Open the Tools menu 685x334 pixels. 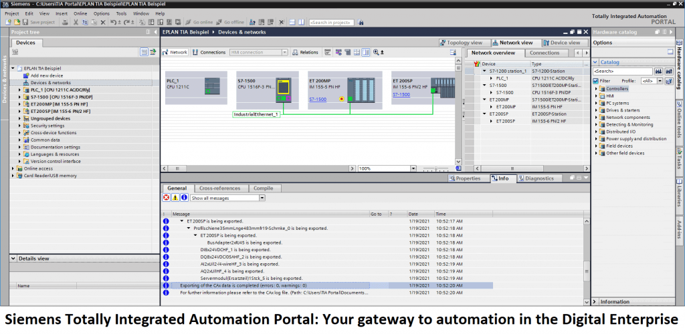(122, 13)
